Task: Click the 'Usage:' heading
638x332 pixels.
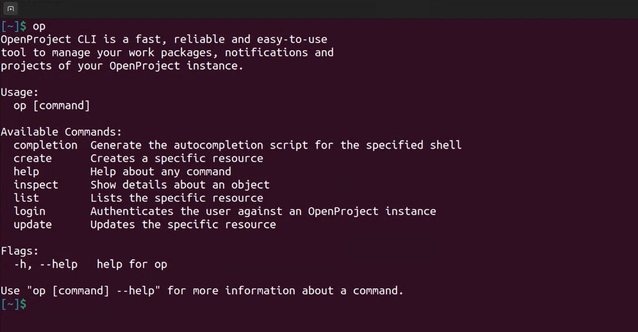Action: (x=20, y=92)
